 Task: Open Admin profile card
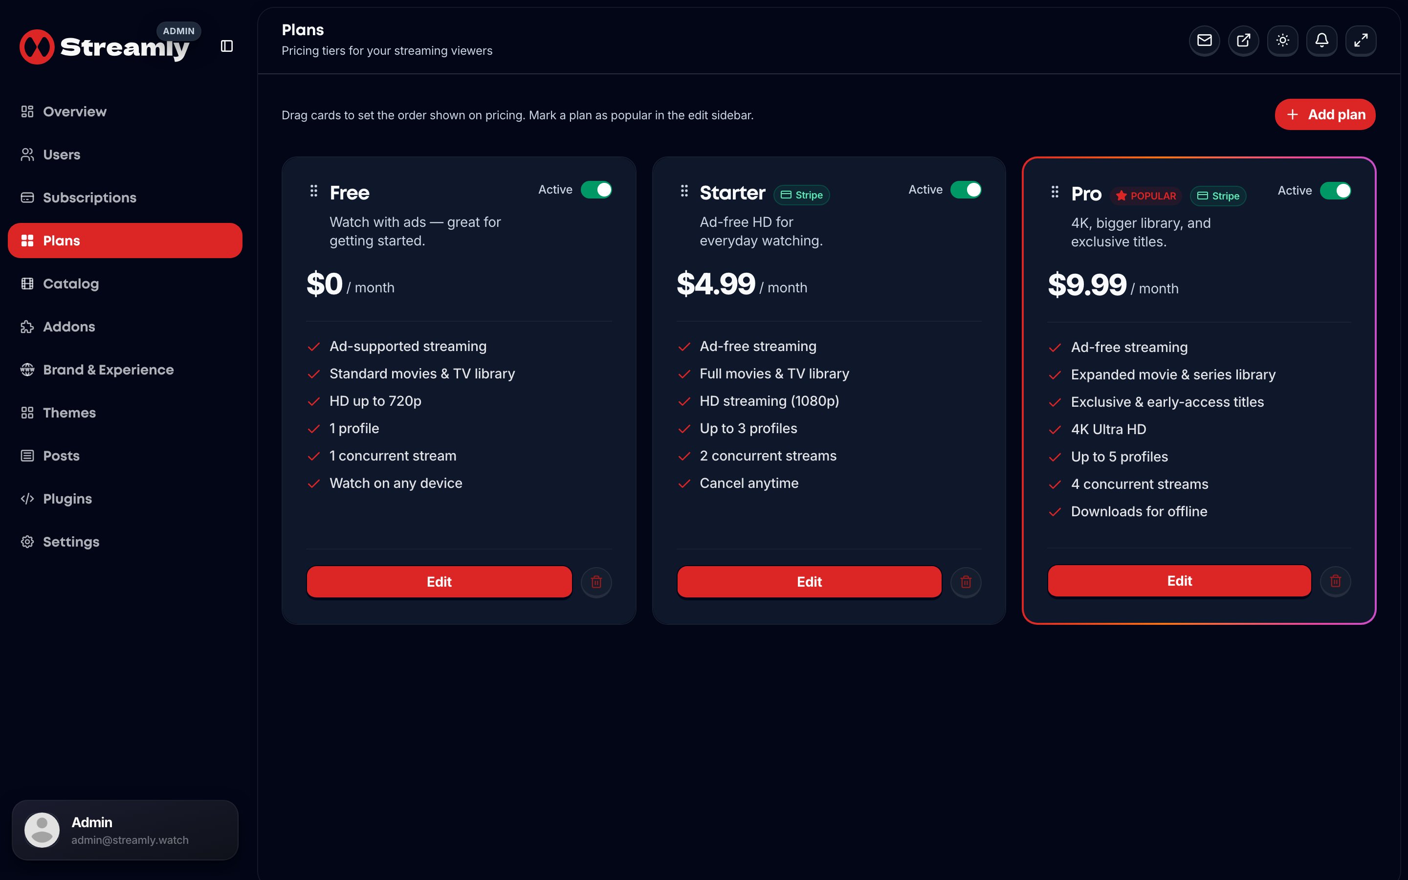(x=125, y=830)
